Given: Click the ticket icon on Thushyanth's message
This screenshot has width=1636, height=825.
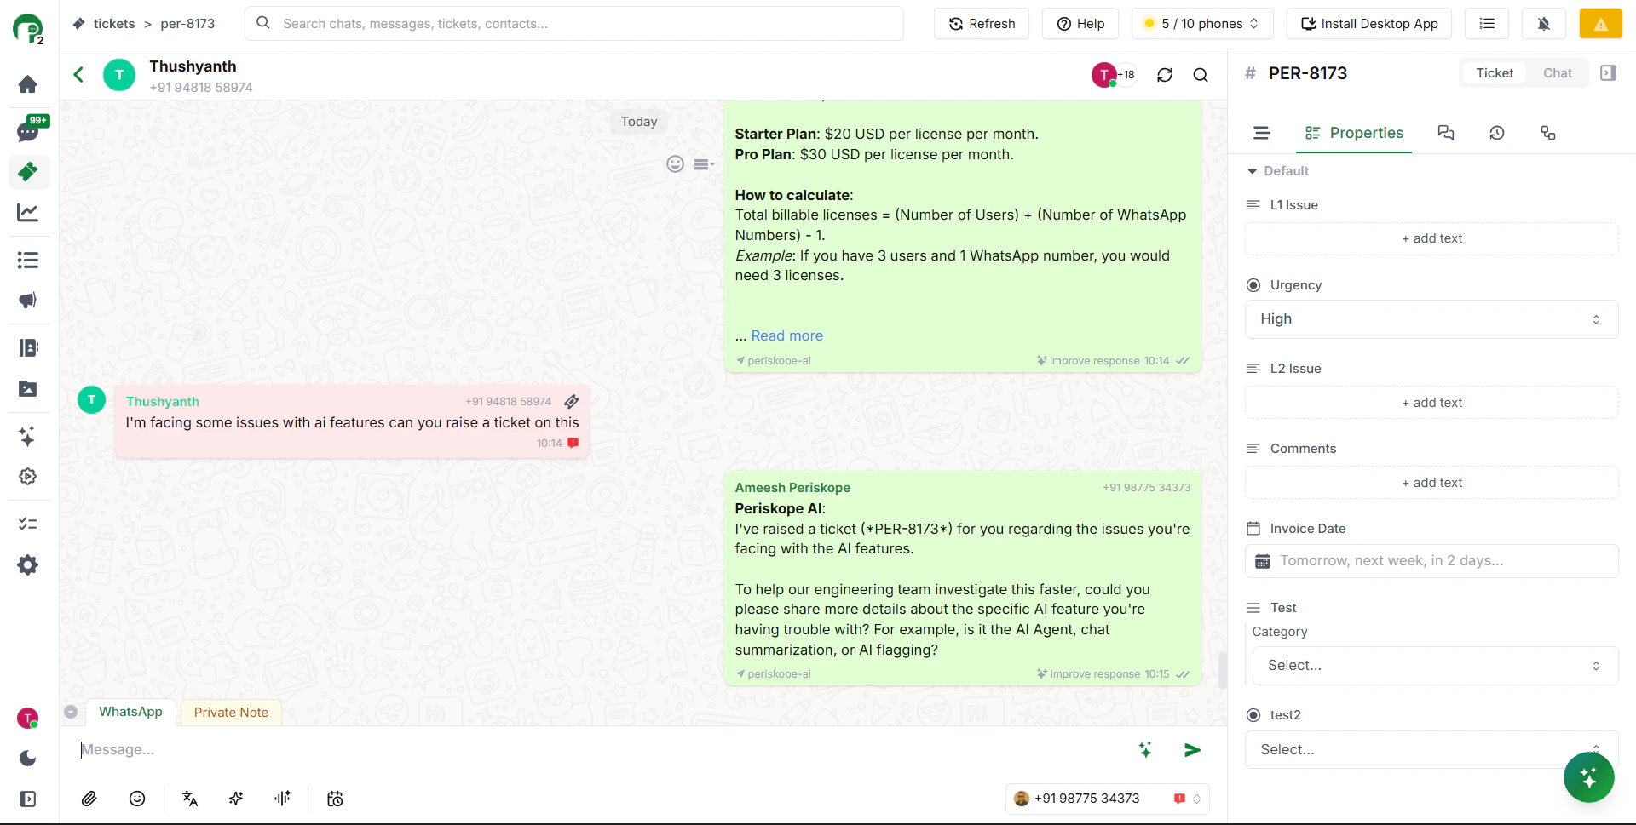Looking at the screenshot, I should pos(572,401).
